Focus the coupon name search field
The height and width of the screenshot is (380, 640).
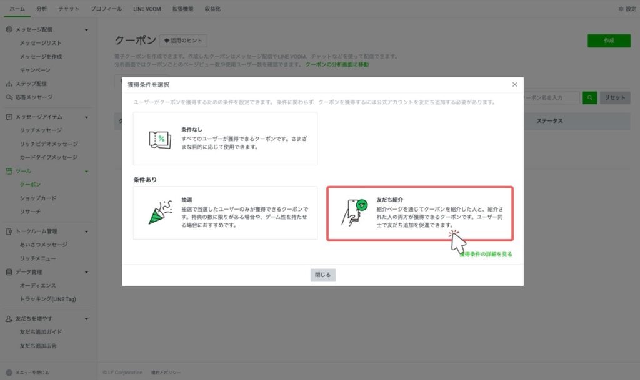(x=551, y=98)
